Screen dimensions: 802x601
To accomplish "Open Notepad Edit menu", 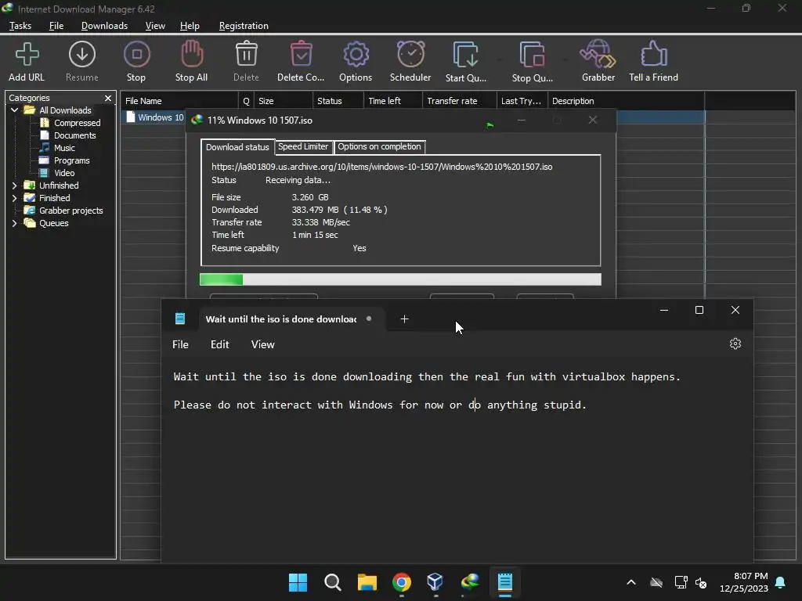I will 220,344.
